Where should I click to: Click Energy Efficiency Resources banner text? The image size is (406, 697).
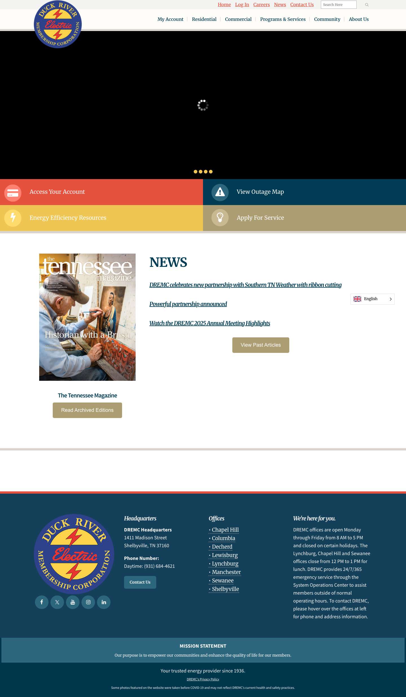click(68, 218)
